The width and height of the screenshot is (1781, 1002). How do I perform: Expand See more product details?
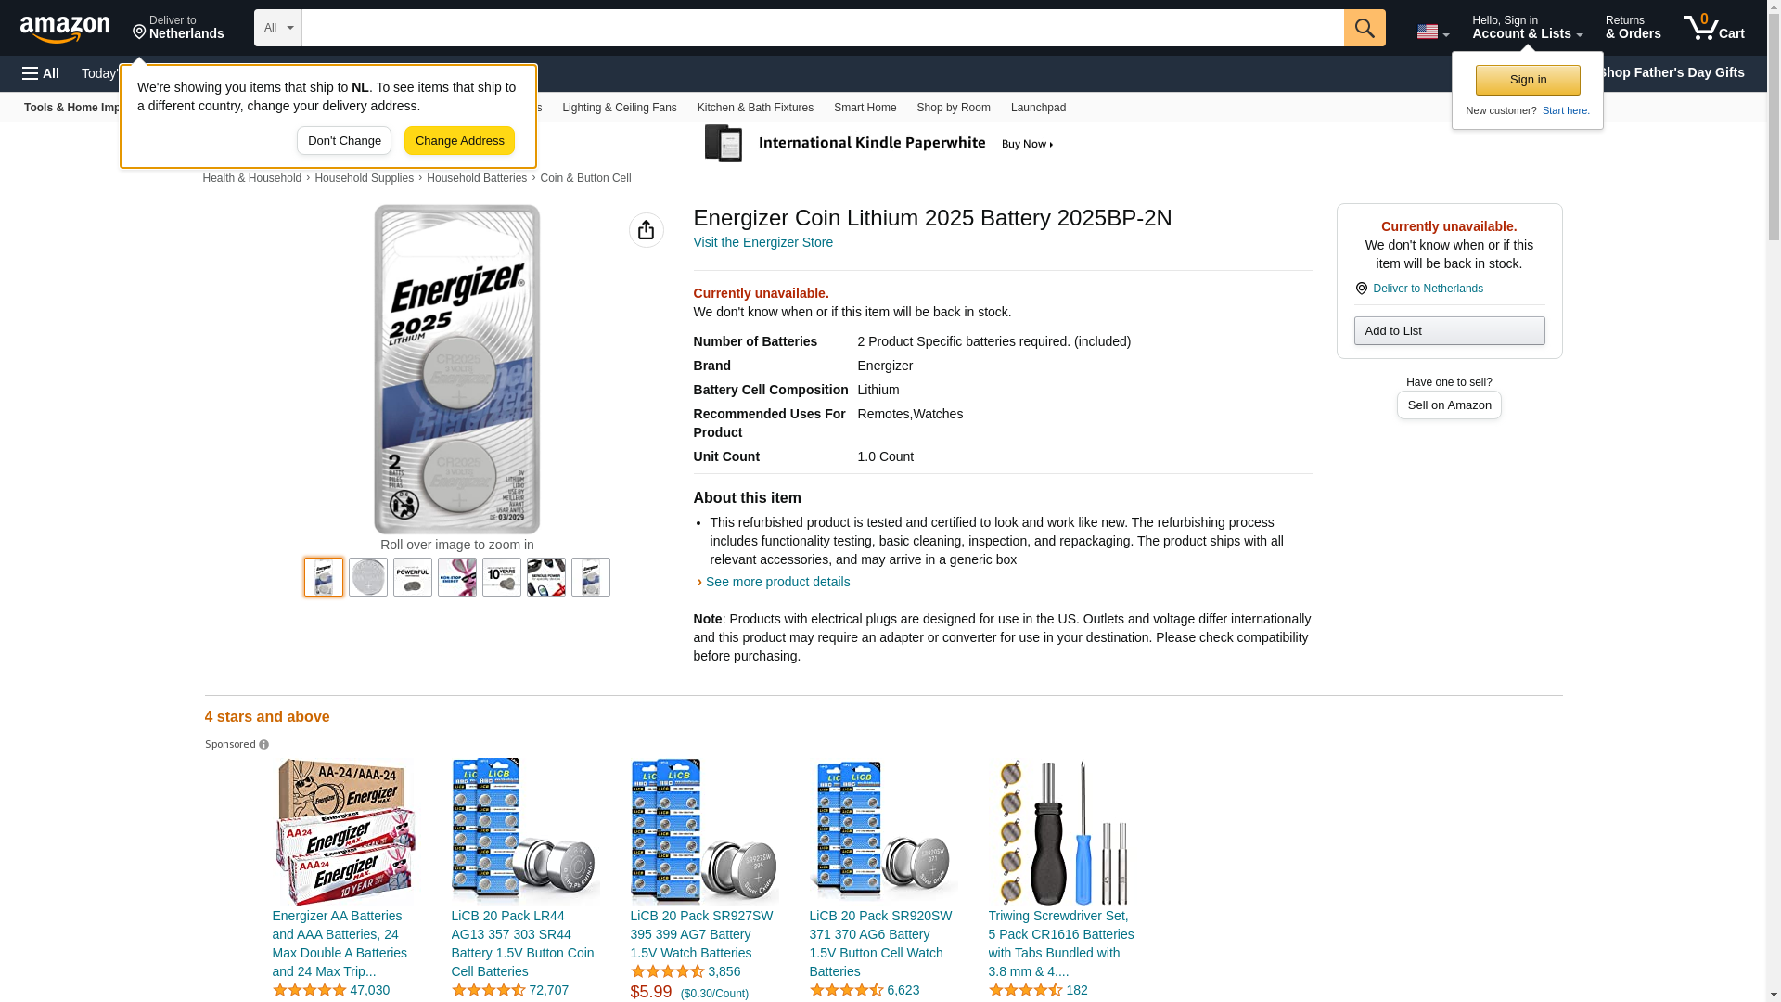[x=776, y=582]
